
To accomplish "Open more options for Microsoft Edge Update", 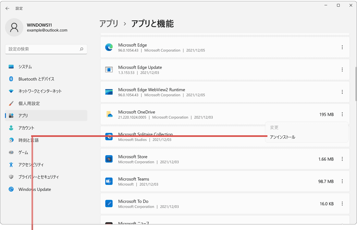I will 342,70.
